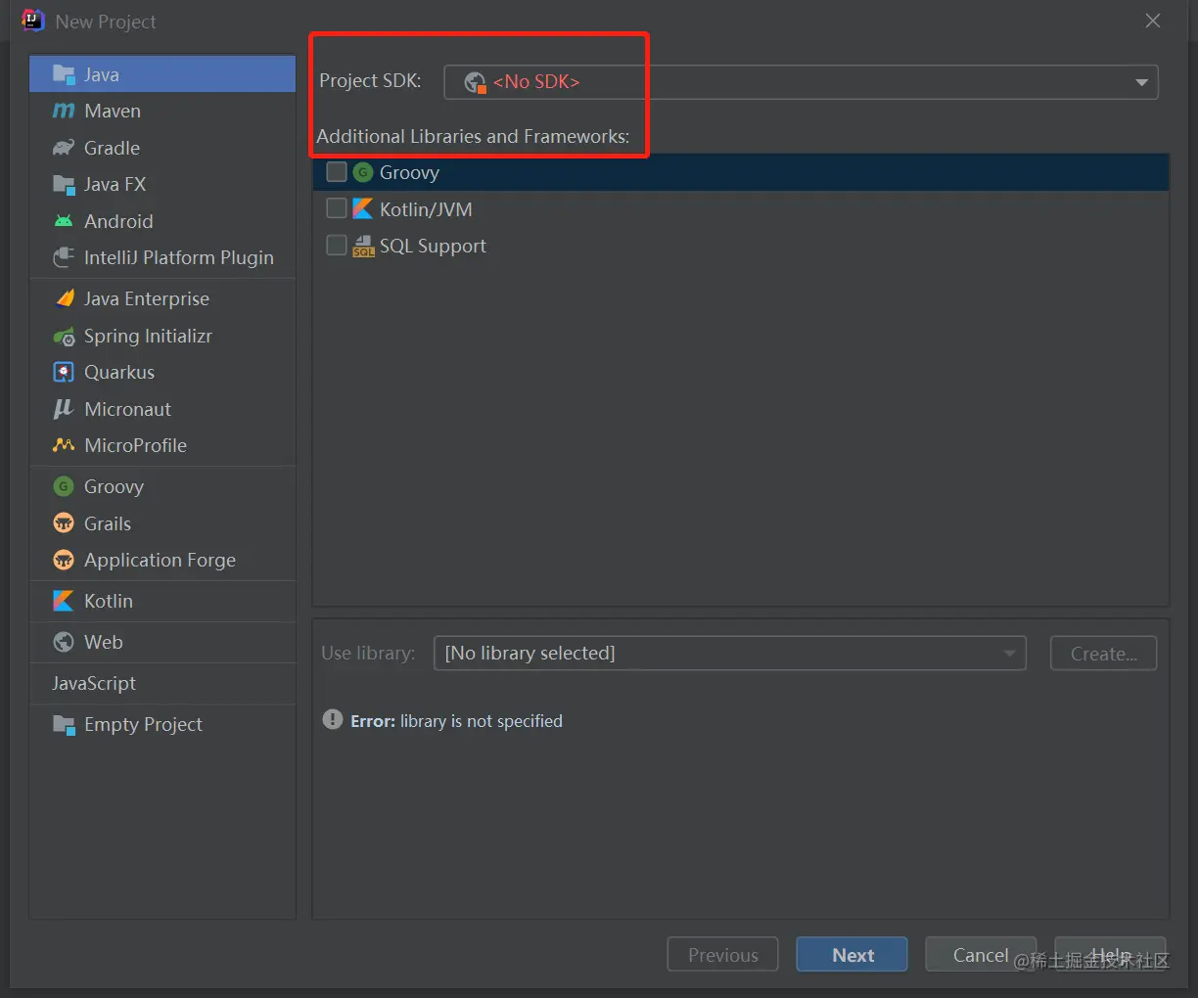Enable the Groovy framework checkbox
Image resolution: width=1198 pixels, height=998 pixels.
(x=337, y=172)
